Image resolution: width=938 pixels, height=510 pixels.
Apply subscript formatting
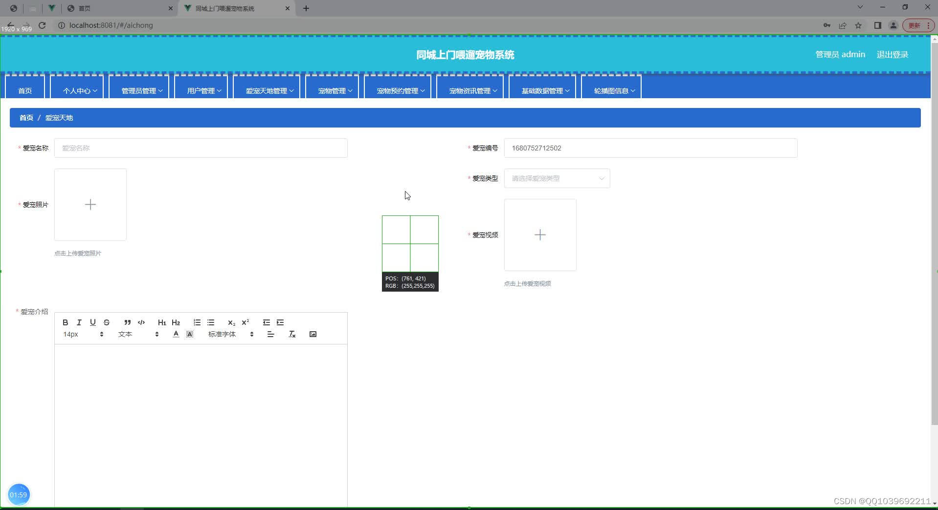pyautogui.click(x=231, y=322)
